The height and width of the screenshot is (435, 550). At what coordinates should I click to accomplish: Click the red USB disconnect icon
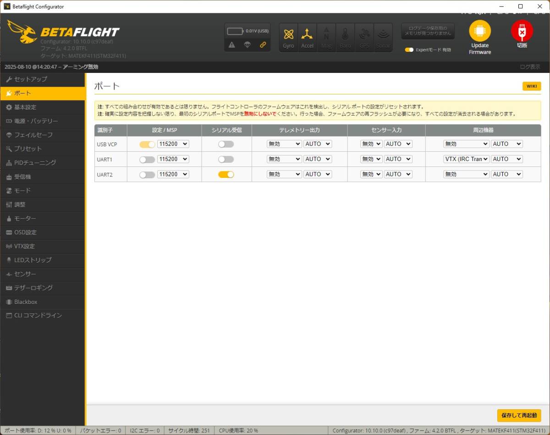522,31
